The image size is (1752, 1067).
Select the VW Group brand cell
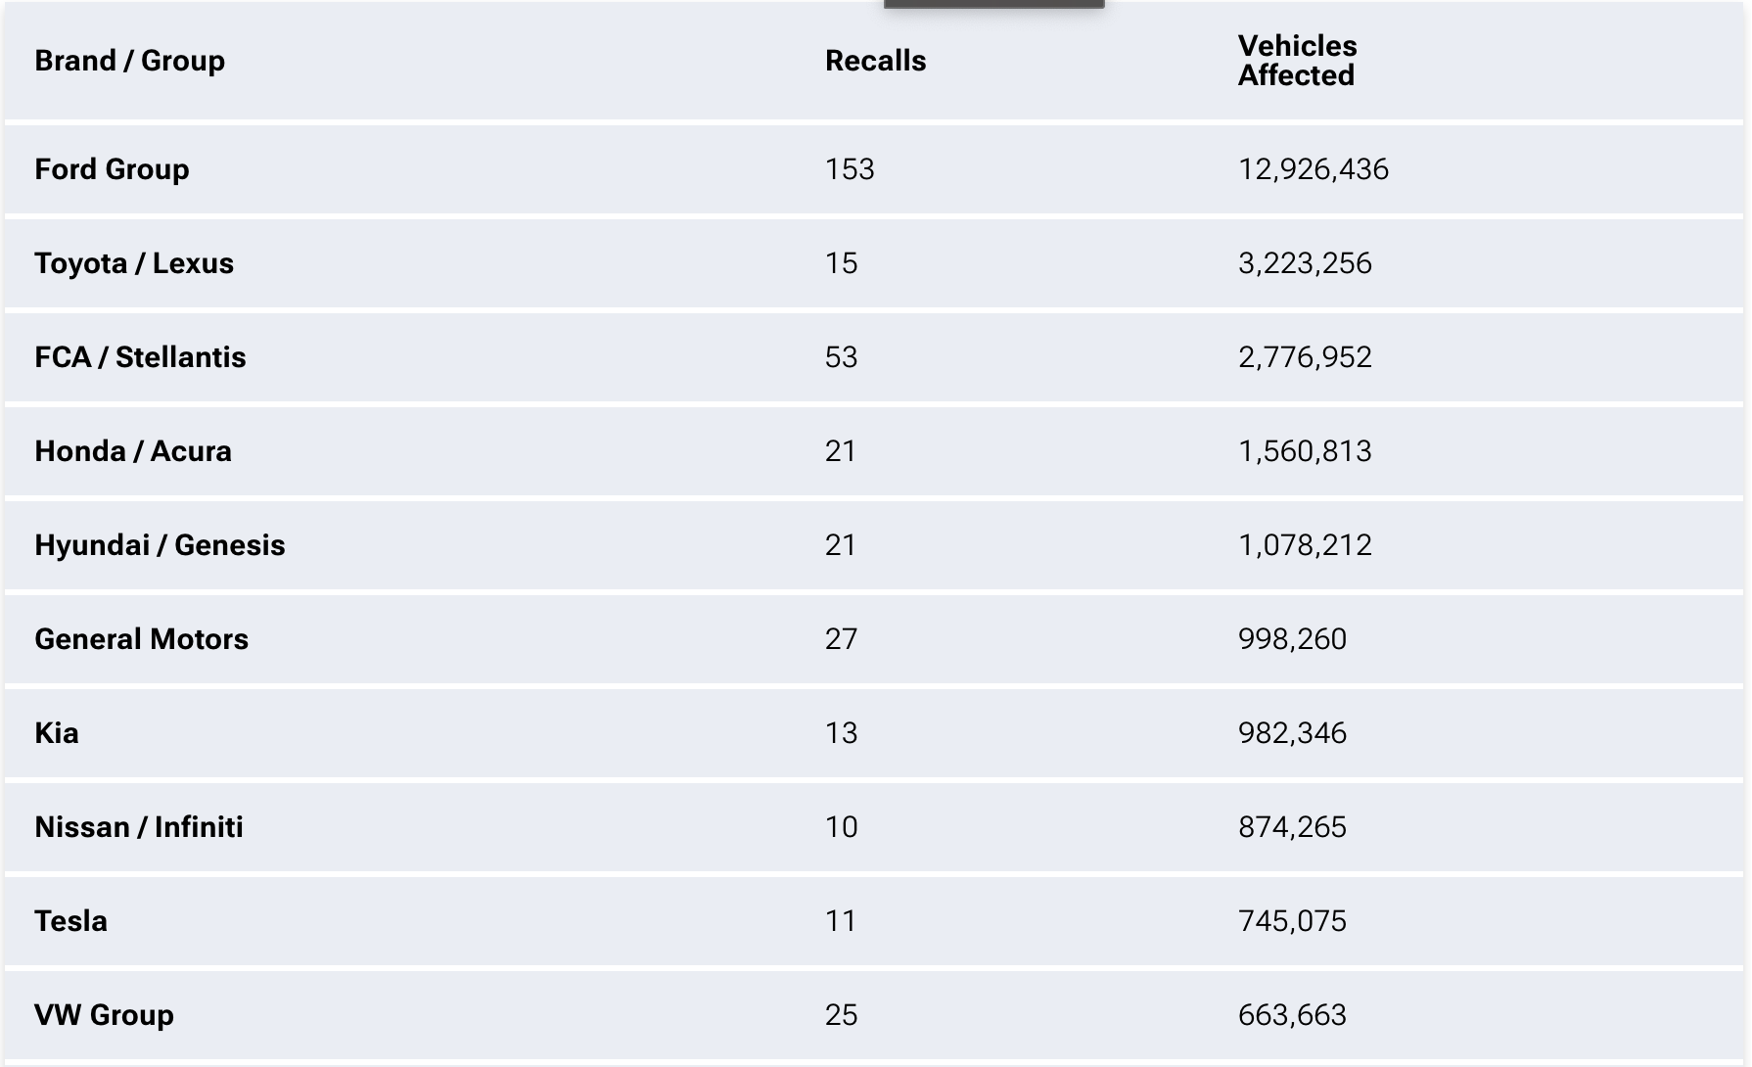coord(104,1015)
